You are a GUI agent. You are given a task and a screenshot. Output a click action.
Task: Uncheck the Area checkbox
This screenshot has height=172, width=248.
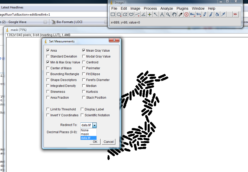48,51
